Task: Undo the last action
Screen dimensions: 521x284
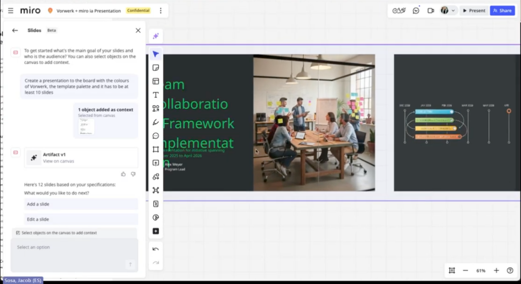Action: pyautogui.click(x=156, y=249)
